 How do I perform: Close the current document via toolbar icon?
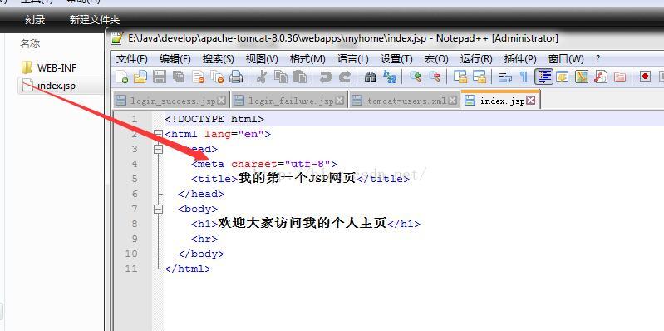tap(198, 77)
